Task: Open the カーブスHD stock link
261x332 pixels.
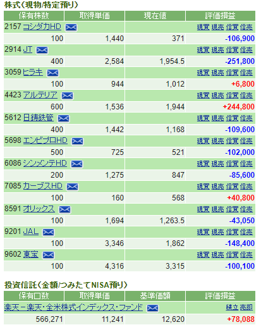Action: pyautogui.click(x=42, y=186)
